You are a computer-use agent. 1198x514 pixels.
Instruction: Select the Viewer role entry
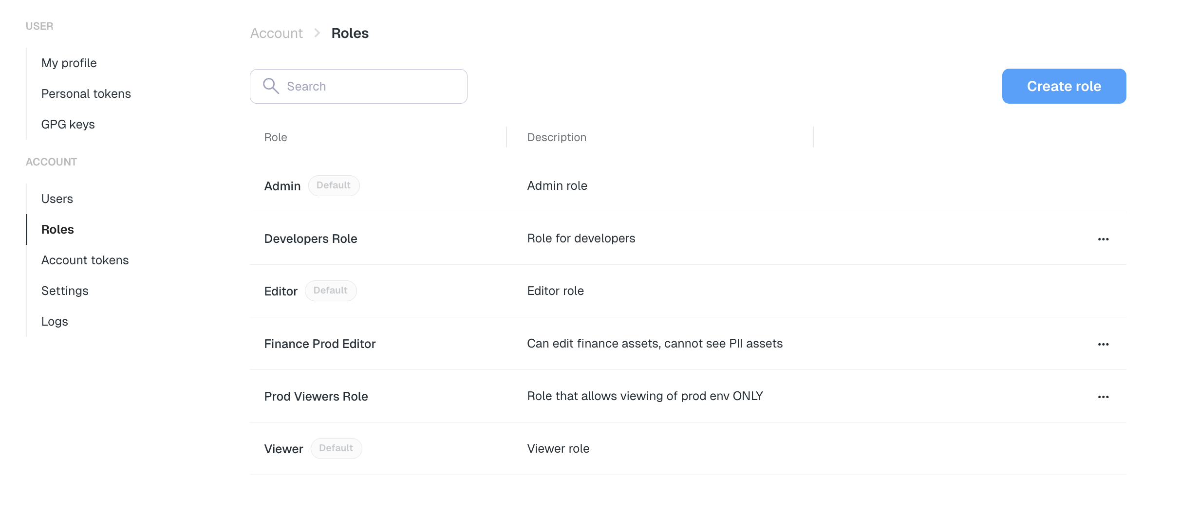coord(283,449)
